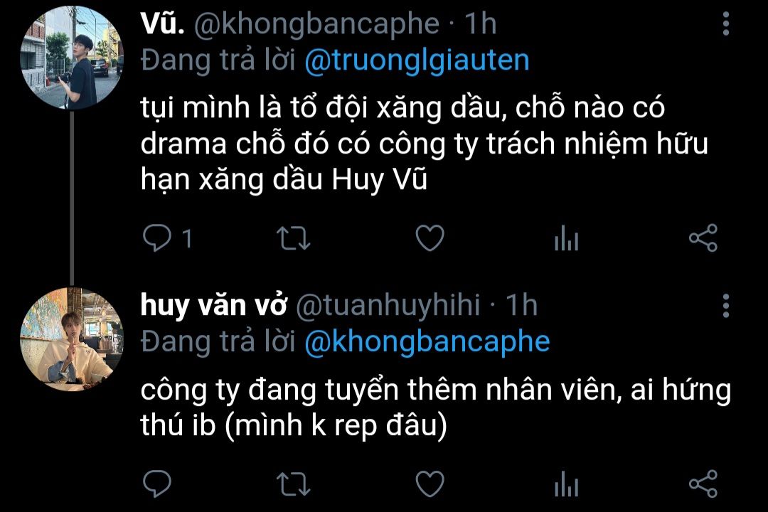The image size is (768, 512).
Task: Open tweet text about công ty tuyển nhân viên
Action: coord(435,407)
